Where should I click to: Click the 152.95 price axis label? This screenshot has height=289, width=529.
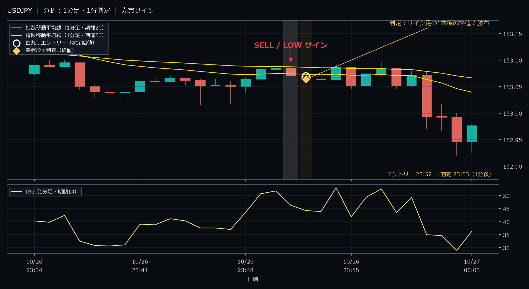pos(512,140)
